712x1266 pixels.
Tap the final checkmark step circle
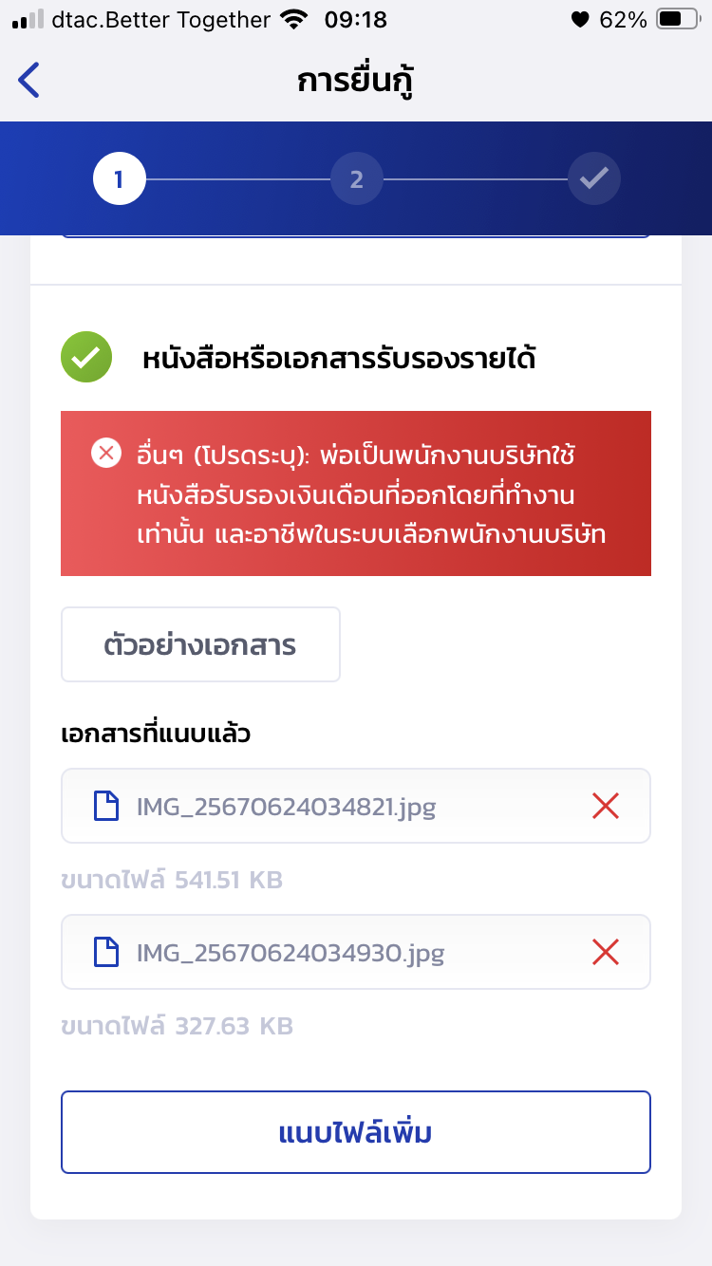tap(594, 178)
